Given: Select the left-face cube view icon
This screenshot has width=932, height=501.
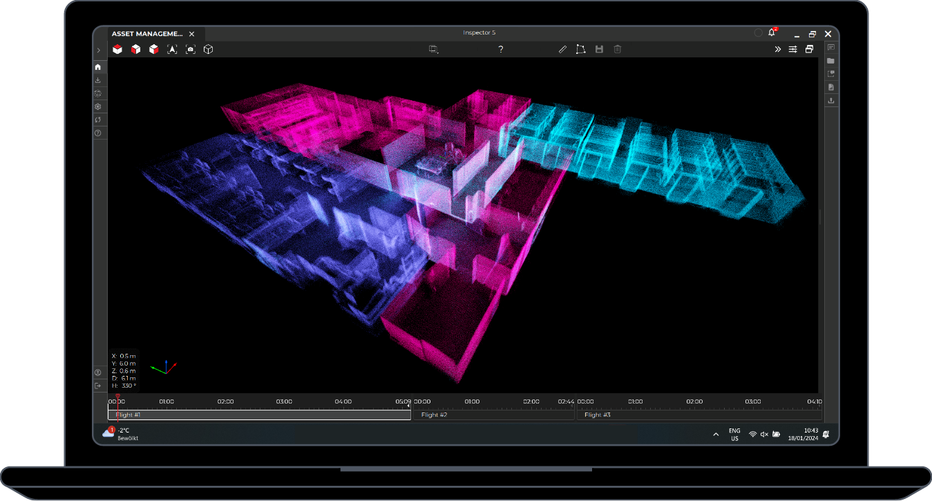Looking at the screenshot, I should click(x=136, y=50).
